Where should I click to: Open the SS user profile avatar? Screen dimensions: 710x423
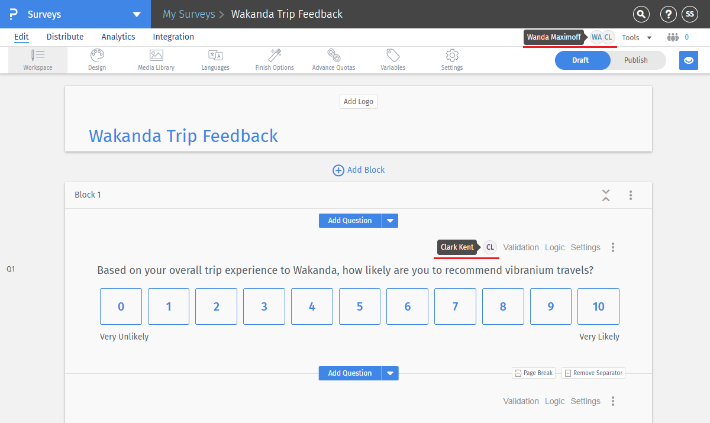coord(690,14)
